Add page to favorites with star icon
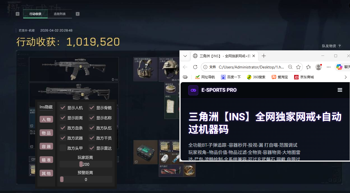350x193 pixels. coord(298,67)
